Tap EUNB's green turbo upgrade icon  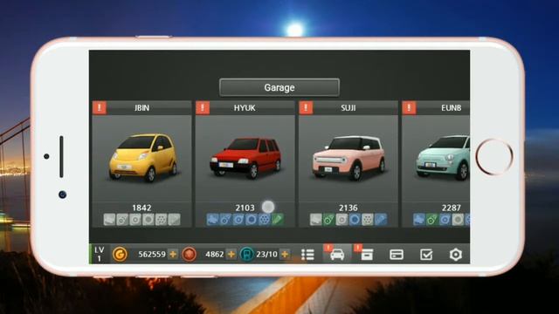[432, 220]
